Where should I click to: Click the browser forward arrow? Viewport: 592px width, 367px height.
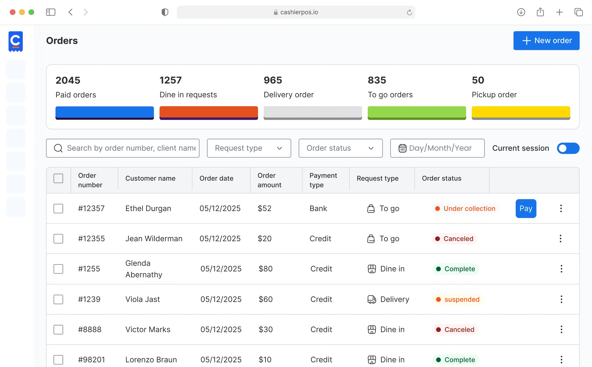tap(86, 12)
